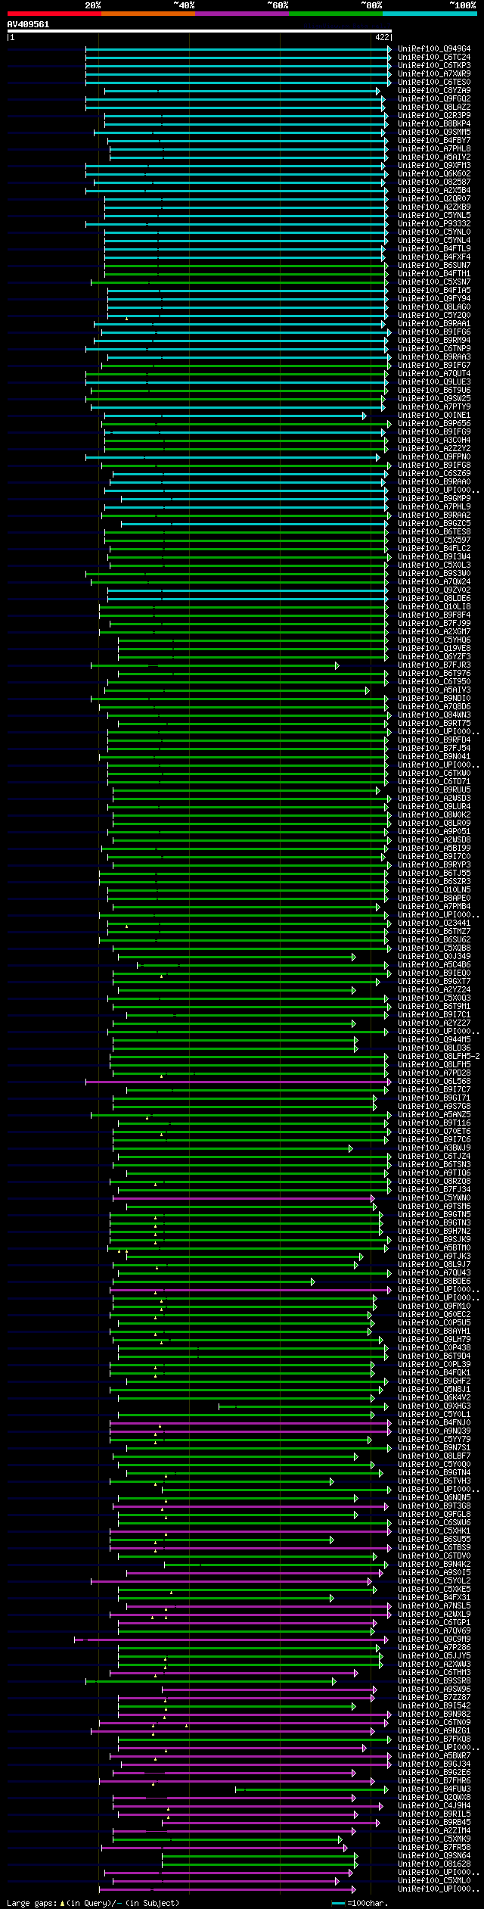
Task: Select the label UniRef100_Q9SMM5
Action: pyautogui.click(x=434, y=132)
